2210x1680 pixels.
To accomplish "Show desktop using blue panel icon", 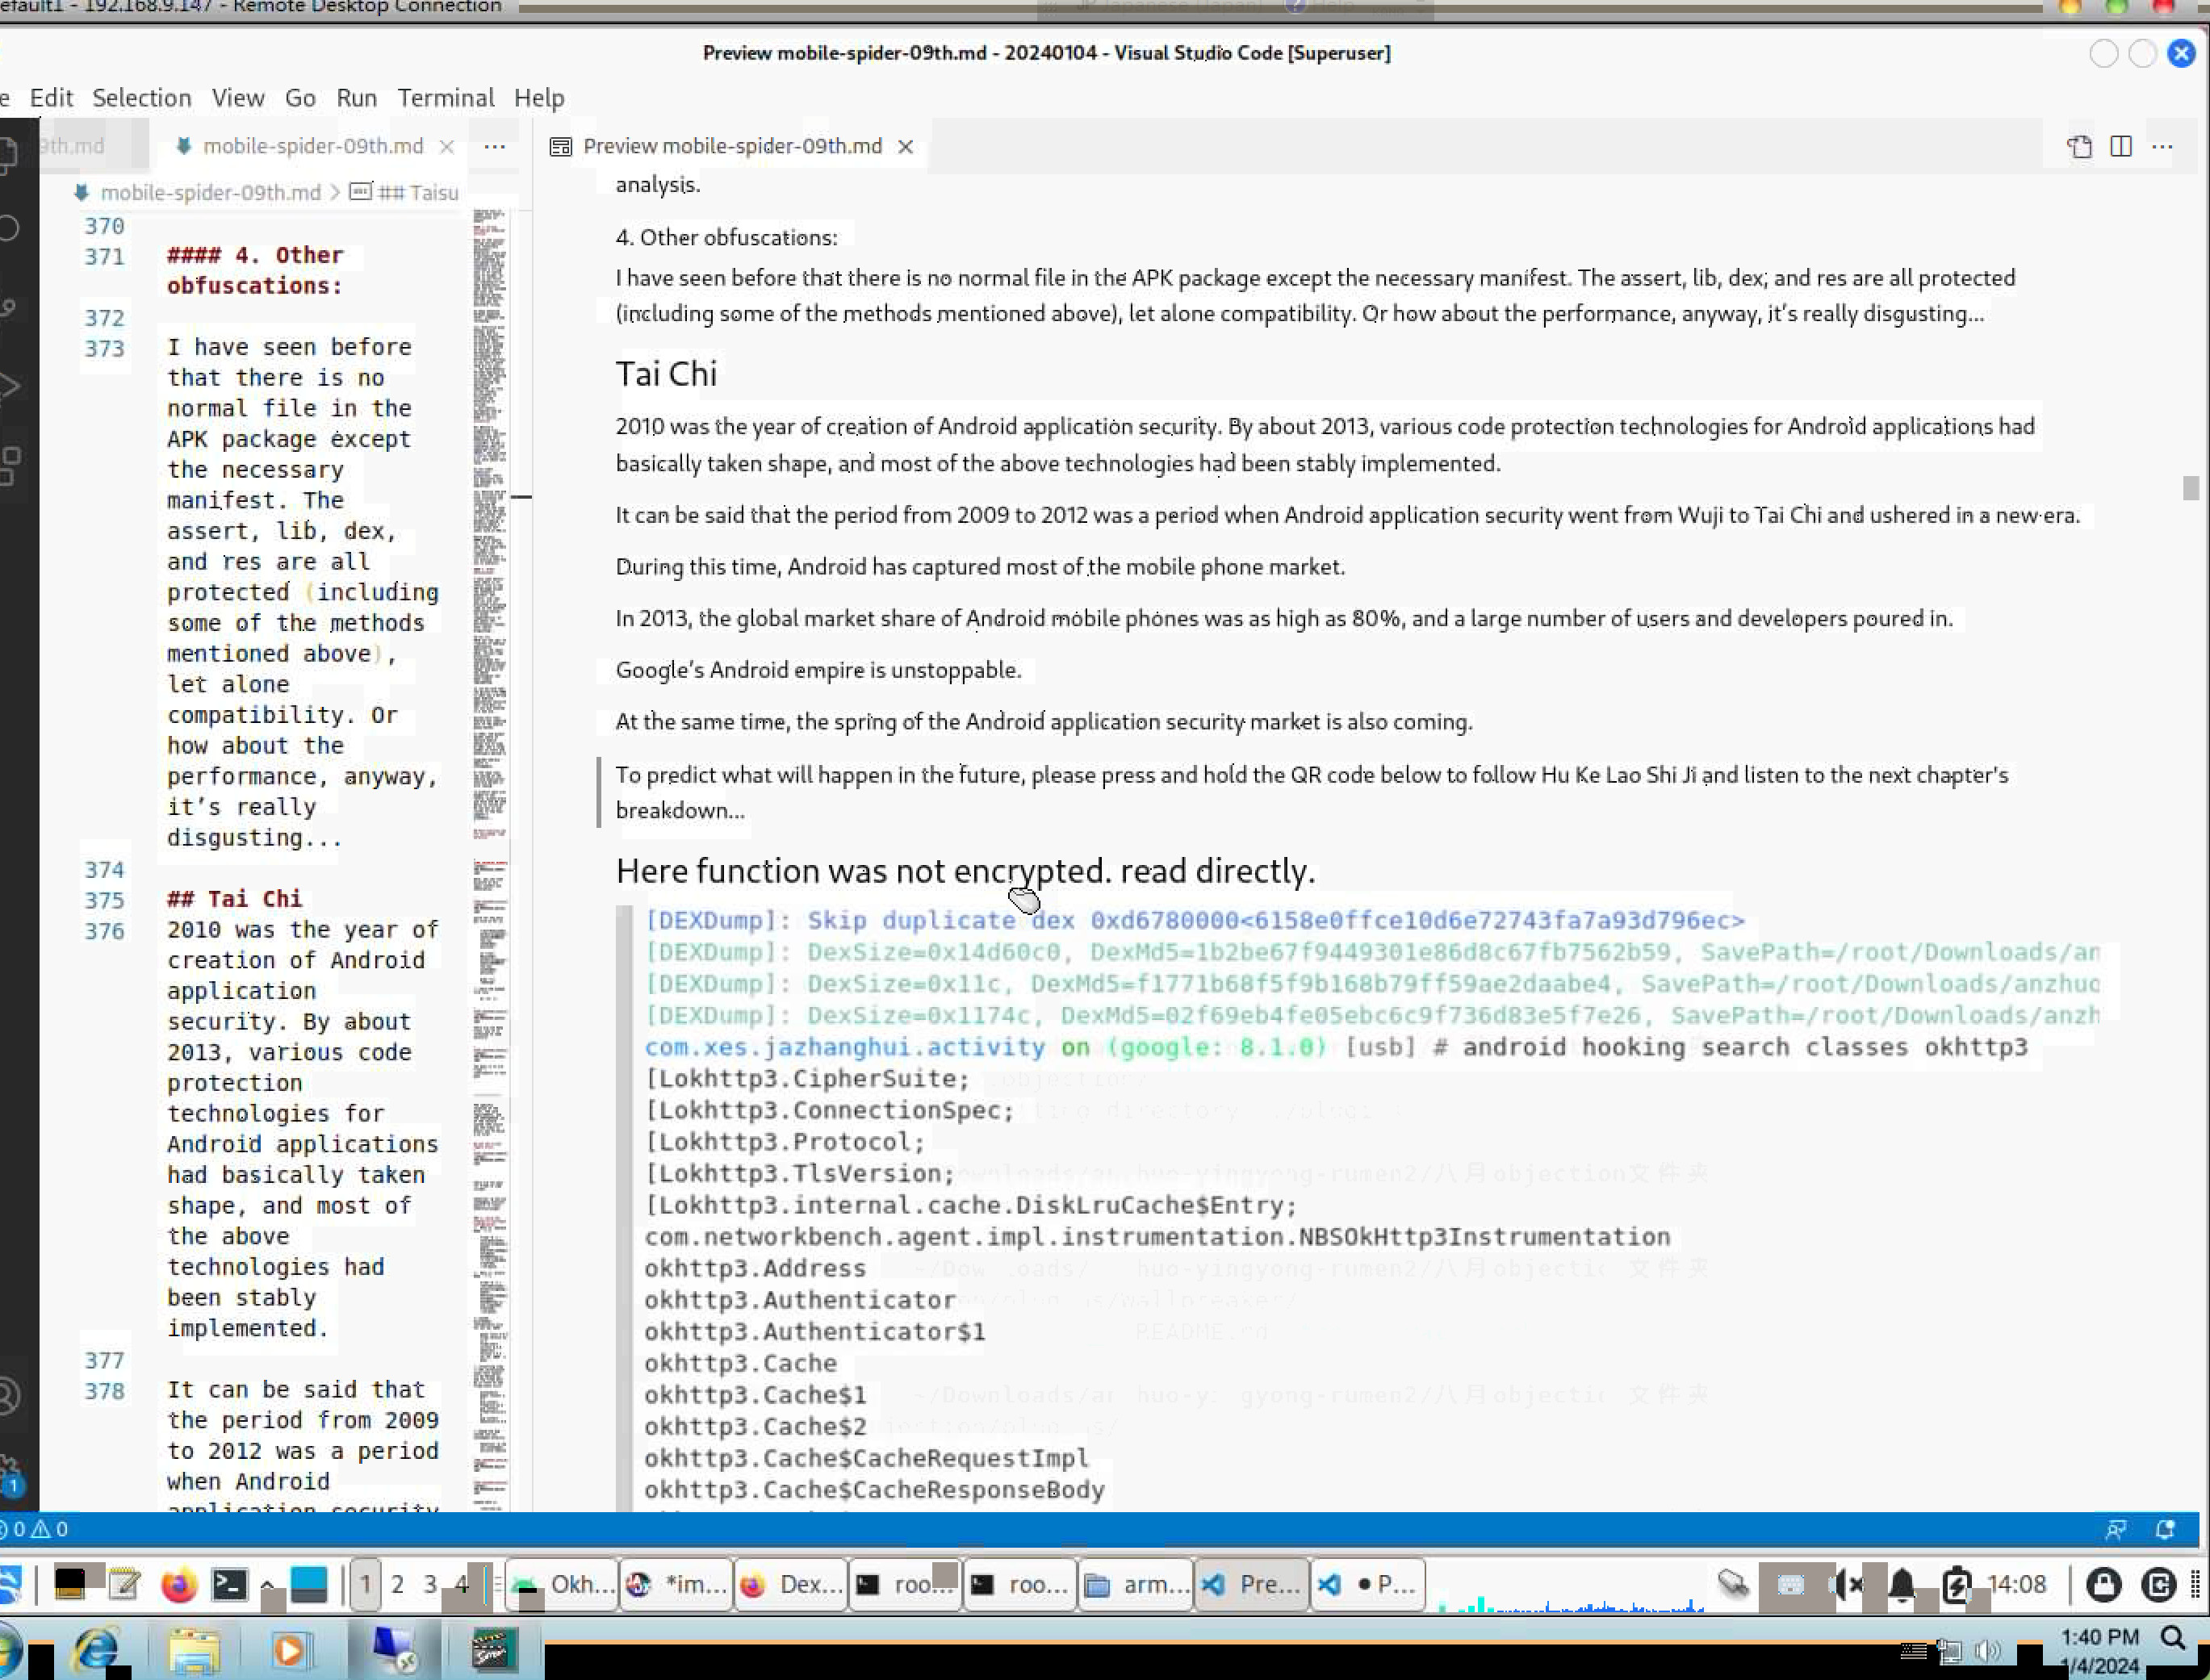I will (x=308, y=1585).
